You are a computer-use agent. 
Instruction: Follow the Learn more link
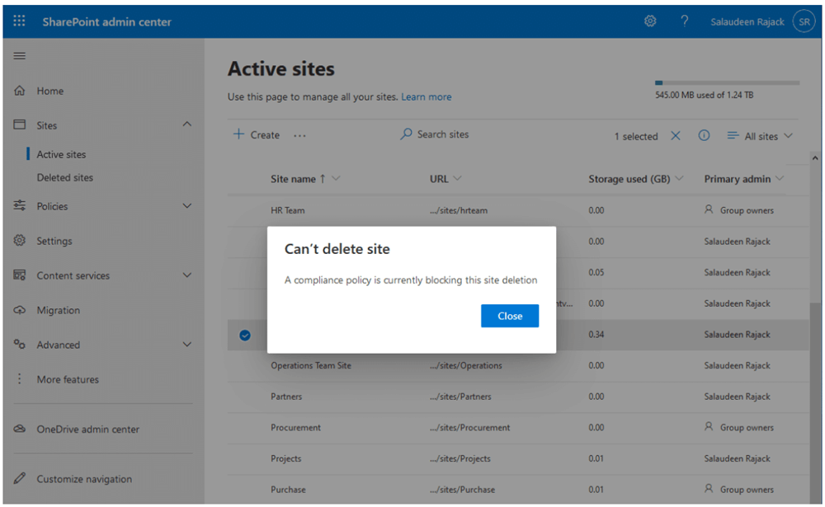pos(426,97)
